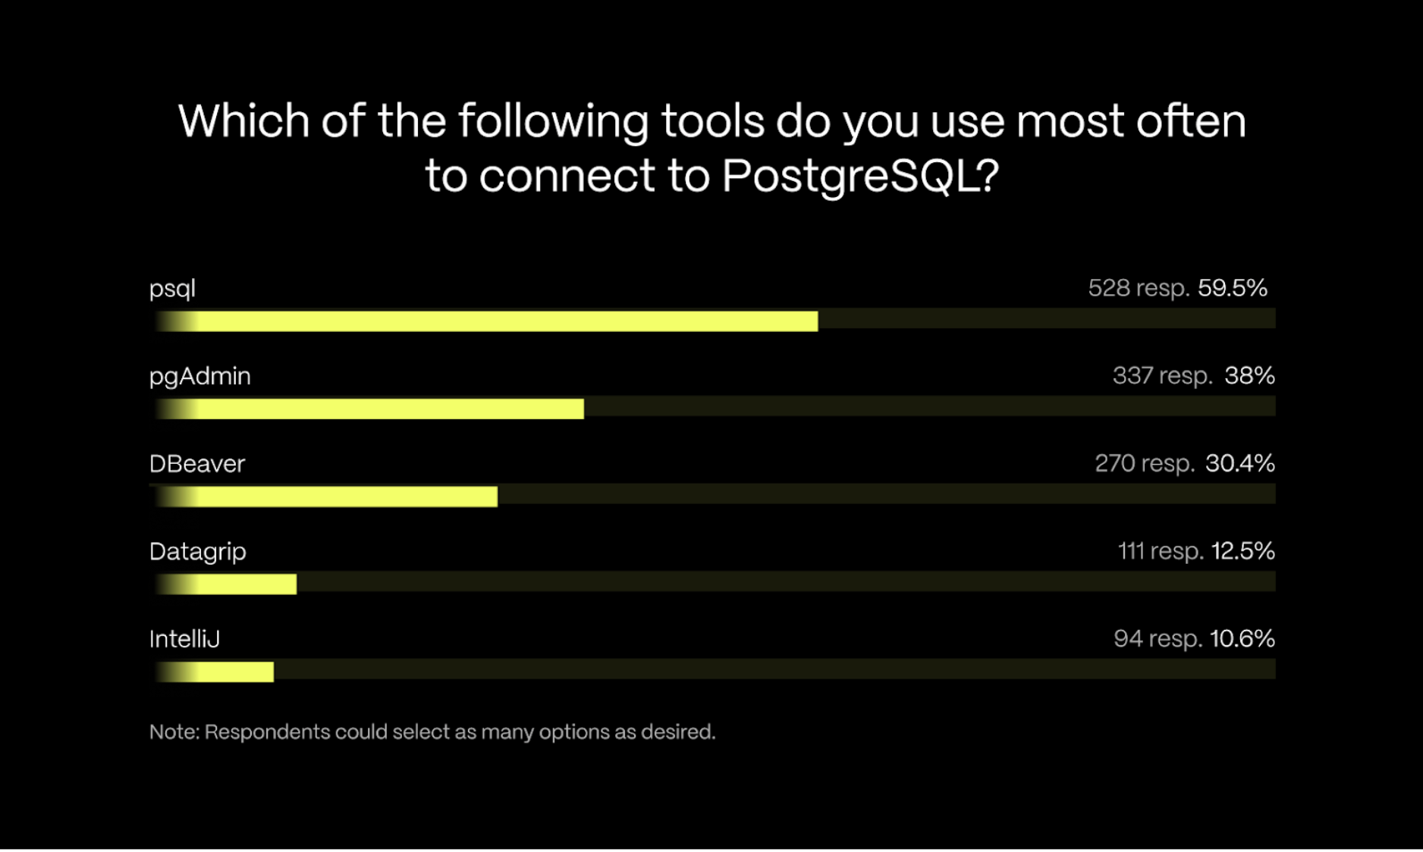The width and height of the screenshot is (1423, 852).
Task: Click the yellow pgAdmin progress bar
Action: [369, 409]
